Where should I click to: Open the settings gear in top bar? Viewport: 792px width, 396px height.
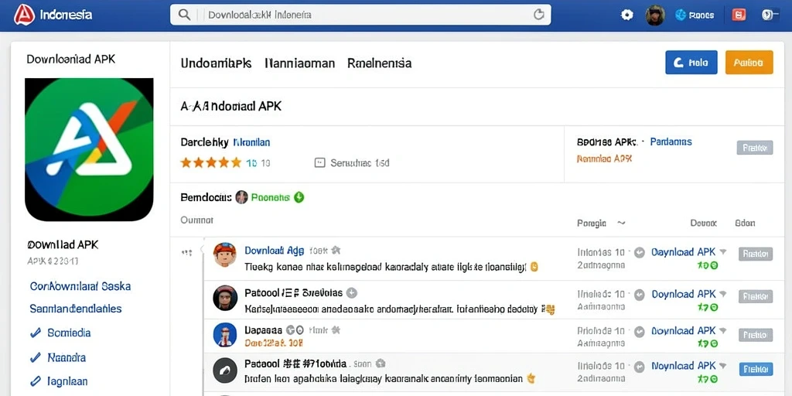pyautogui.click(x=626, y=15)
